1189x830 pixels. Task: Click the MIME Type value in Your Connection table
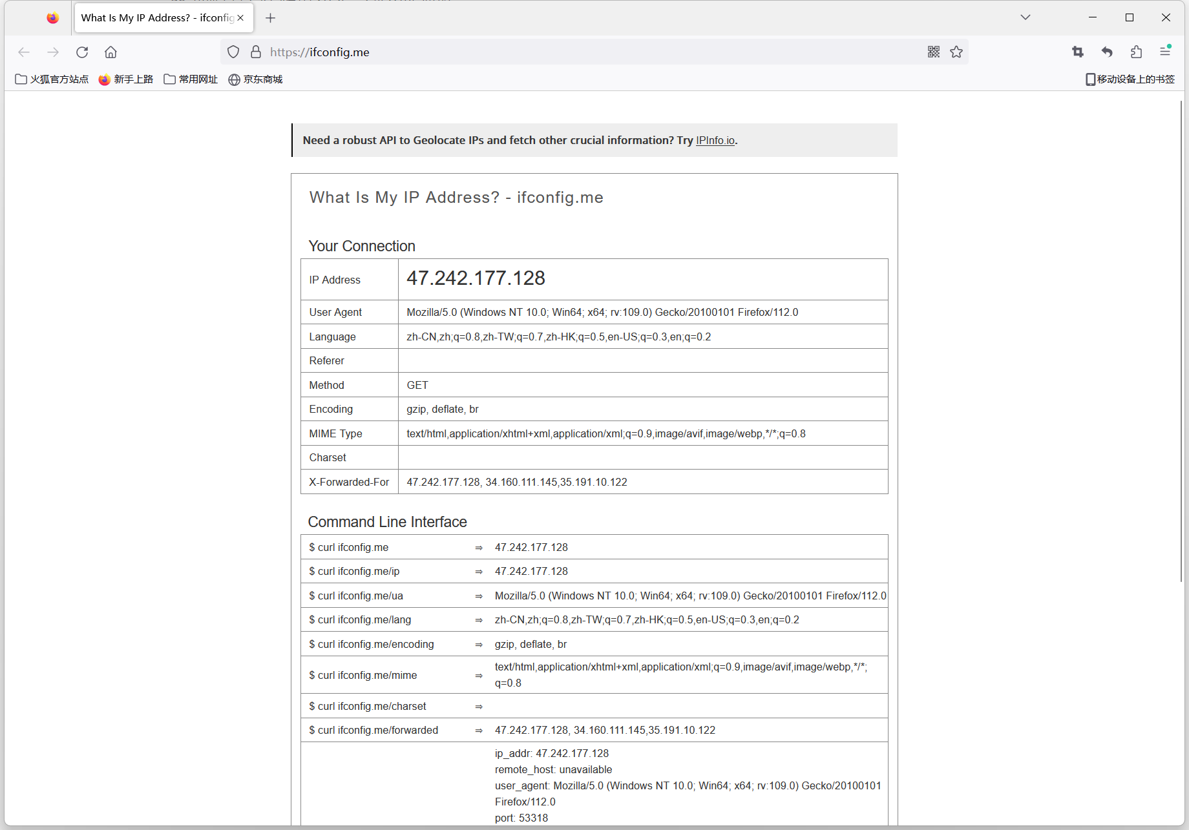point(606,433)
